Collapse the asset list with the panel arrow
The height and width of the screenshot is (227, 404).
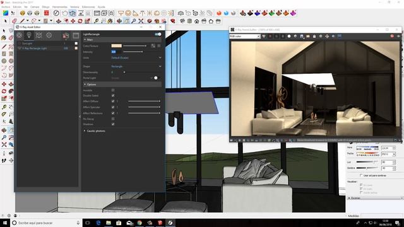[x=80, y=117]
